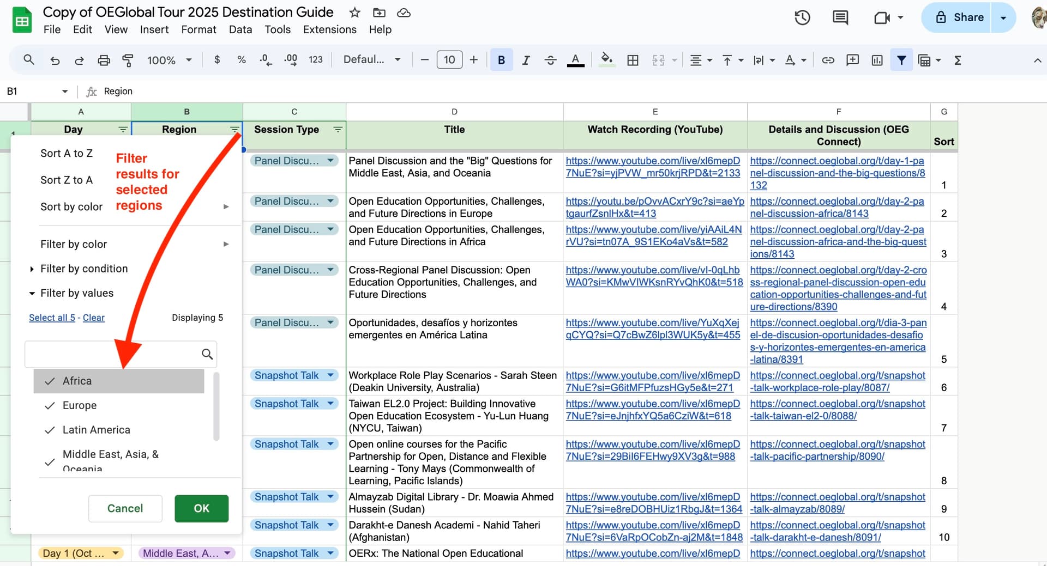1047x566 pixels.
Task: Click the print icon
Action: [104, 60]
